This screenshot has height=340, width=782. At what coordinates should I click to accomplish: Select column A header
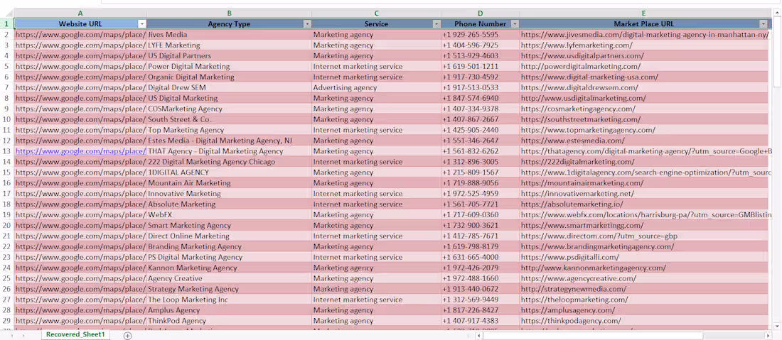[80, 13]
